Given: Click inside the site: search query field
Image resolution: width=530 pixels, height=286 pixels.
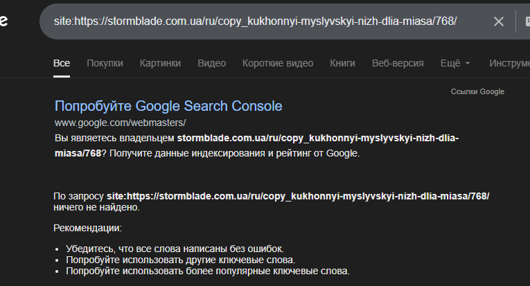Looking at the screenshot, I should coord(255,21).
